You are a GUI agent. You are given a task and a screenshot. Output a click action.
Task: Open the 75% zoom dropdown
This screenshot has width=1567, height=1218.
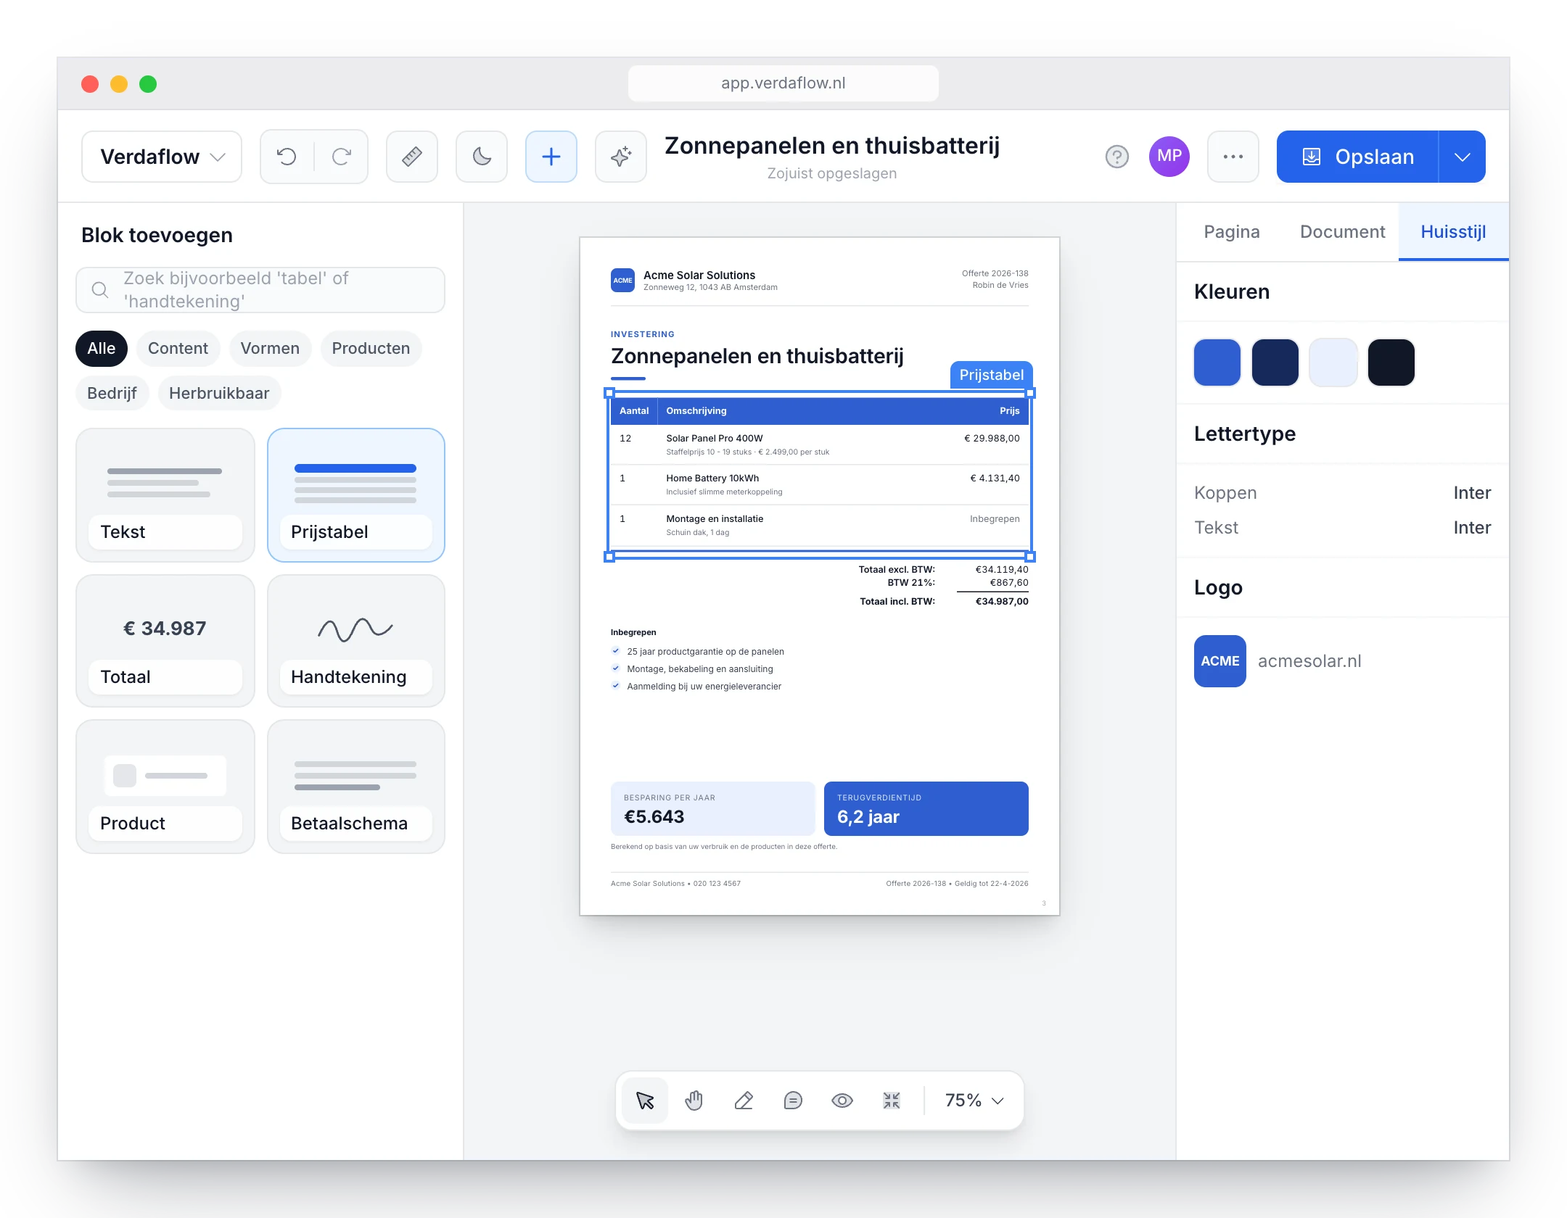point(974,1101)
